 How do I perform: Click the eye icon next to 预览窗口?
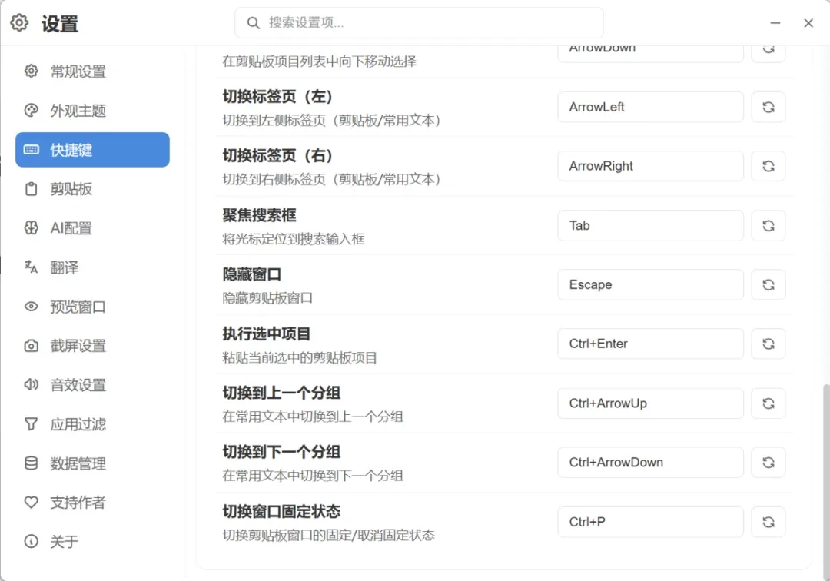click(32, 307)
